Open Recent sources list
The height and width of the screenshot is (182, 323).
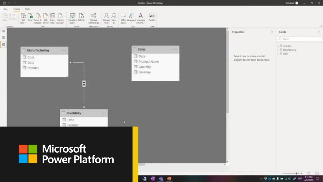point(60,18)
